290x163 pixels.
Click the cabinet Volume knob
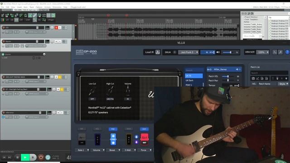tap(128, 91)
